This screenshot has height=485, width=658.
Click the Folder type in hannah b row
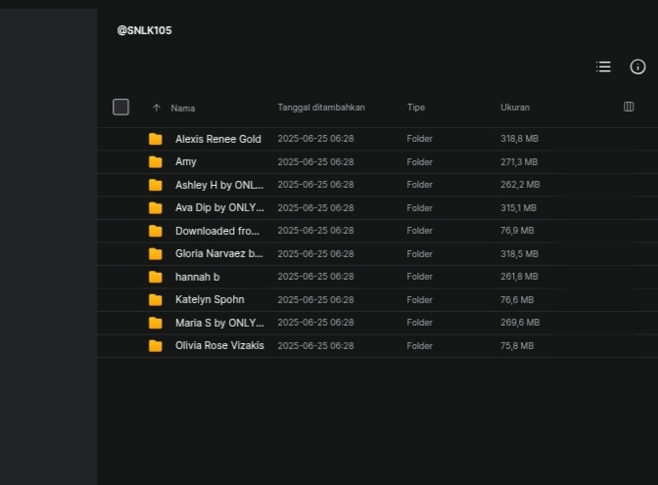(x=420, y=277)
